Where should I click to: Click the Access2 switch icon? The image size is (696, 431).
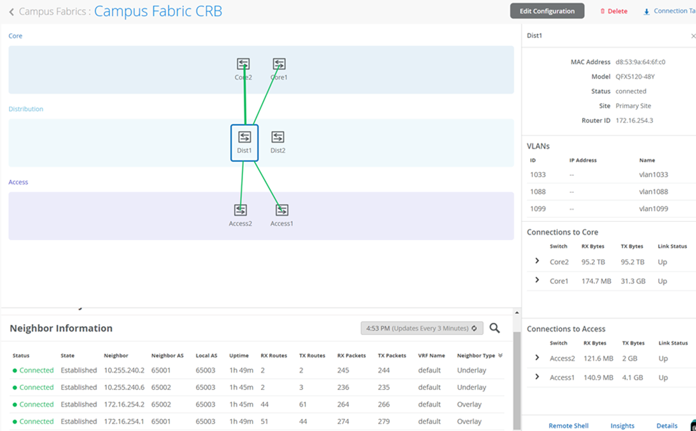(241, 210)
